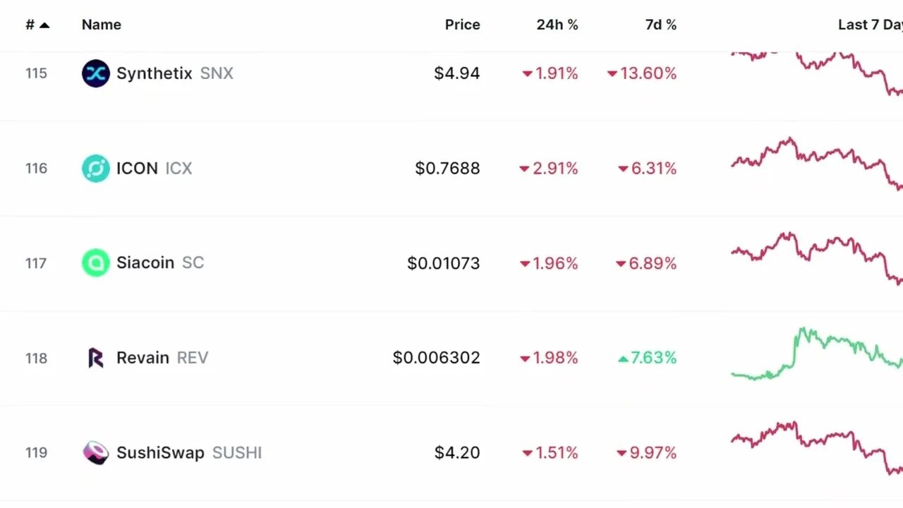Open the Synthetix coin page link
The width and height of the screenshot is (903, 508).
click(154, 73)
